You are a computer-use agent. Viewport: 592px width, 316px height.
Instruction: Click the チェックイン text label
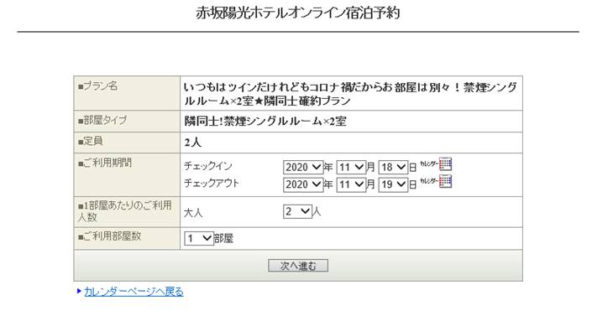coord(208,166)
